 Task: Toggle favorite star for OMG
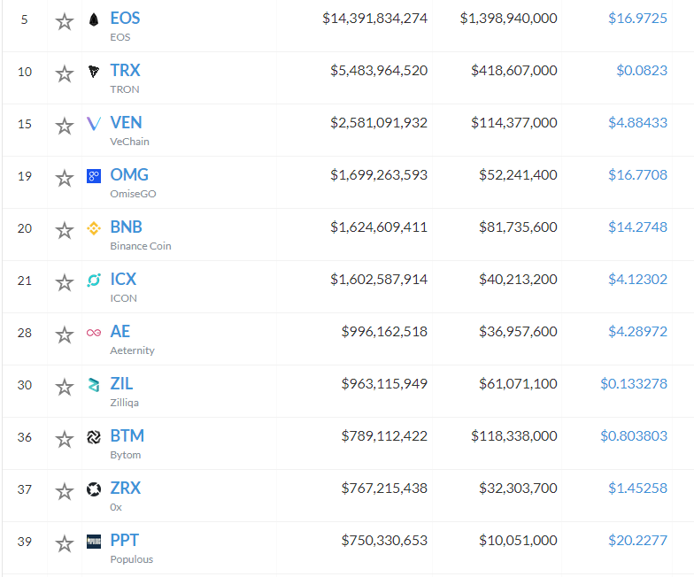64,178
